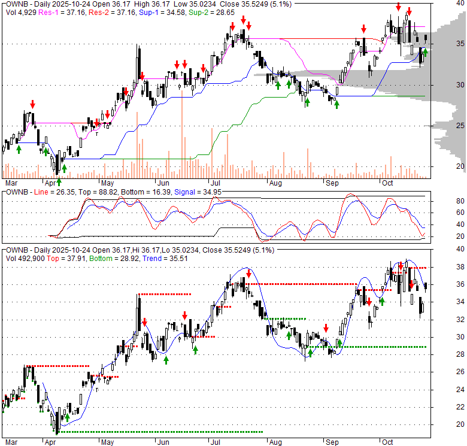Select the 'Vol 4,929' volume readout
This screenshot has height=446, width=467.
pyautogui.click(x=21, y=13)
